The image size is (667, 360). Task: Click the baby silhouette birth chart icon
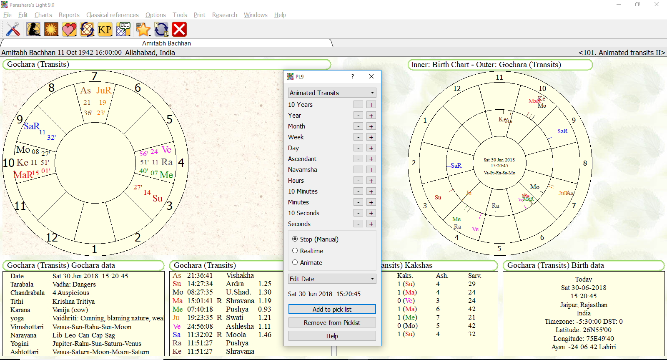click(x=33, y=29)
